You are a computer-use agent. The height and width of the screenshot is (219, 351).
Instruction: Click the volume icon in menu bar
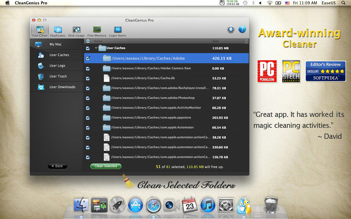260,3
